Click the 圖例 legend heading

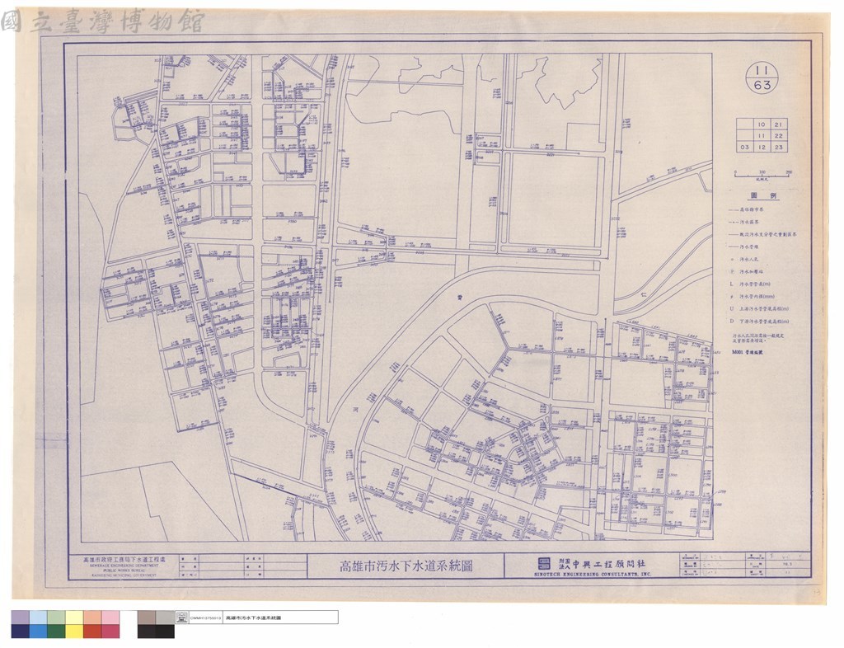(757, 196)
